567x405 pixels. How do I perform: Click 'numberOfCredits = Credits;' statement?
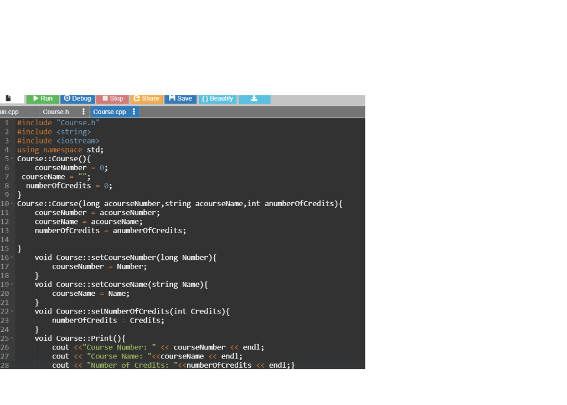click(108, 320)
